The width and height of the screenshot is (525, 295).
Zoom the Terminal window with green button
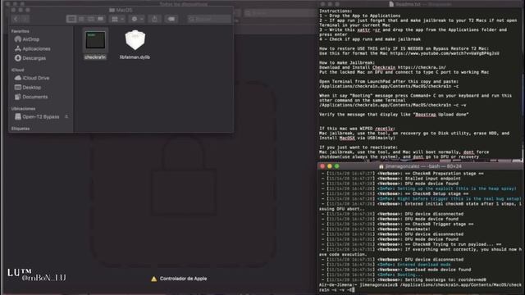(336, 166)
